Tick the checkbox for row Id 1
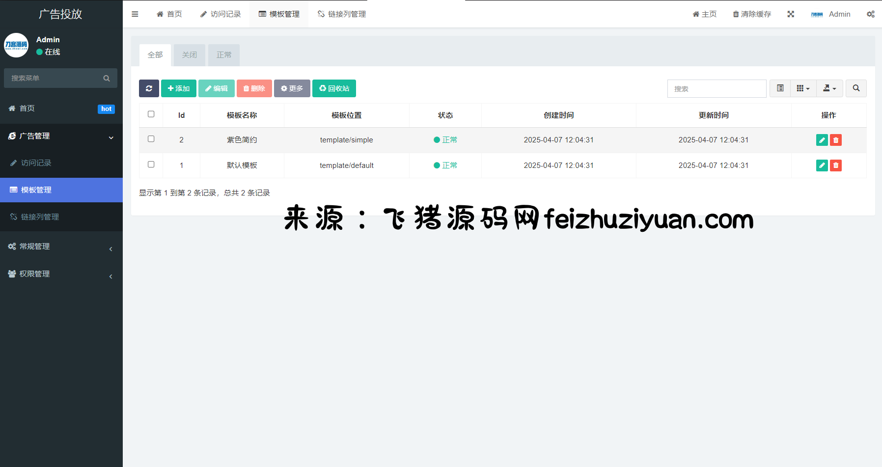The image size is (882, 467). [x=151, y=165]
